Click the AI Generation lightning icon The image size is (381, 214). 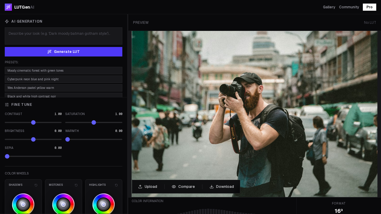[7, 21]
